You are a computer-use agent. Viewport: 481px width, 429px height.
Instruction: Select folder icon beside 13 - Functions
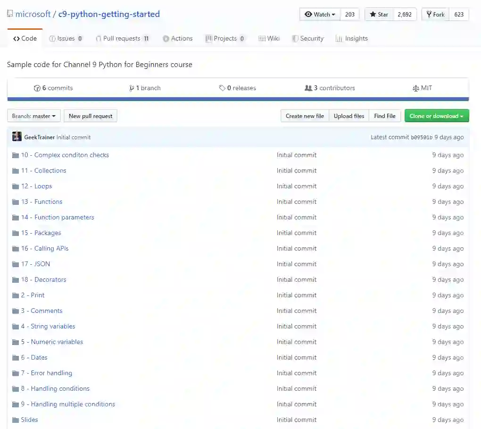[x=16, y=202]
